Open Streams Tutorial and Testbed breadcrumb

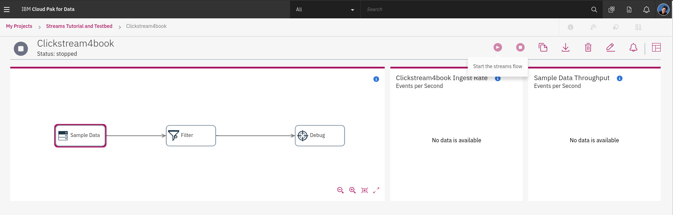click(x=79, y=26)
